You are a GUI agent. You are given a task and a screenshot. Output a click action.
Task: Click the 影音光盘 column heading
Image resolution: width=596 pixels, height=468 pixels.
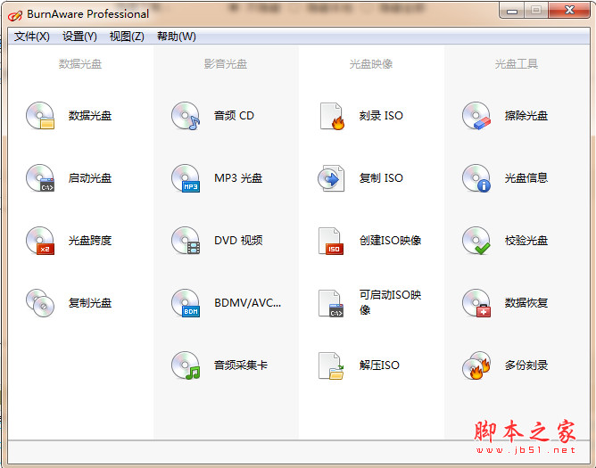pos(226,64)
